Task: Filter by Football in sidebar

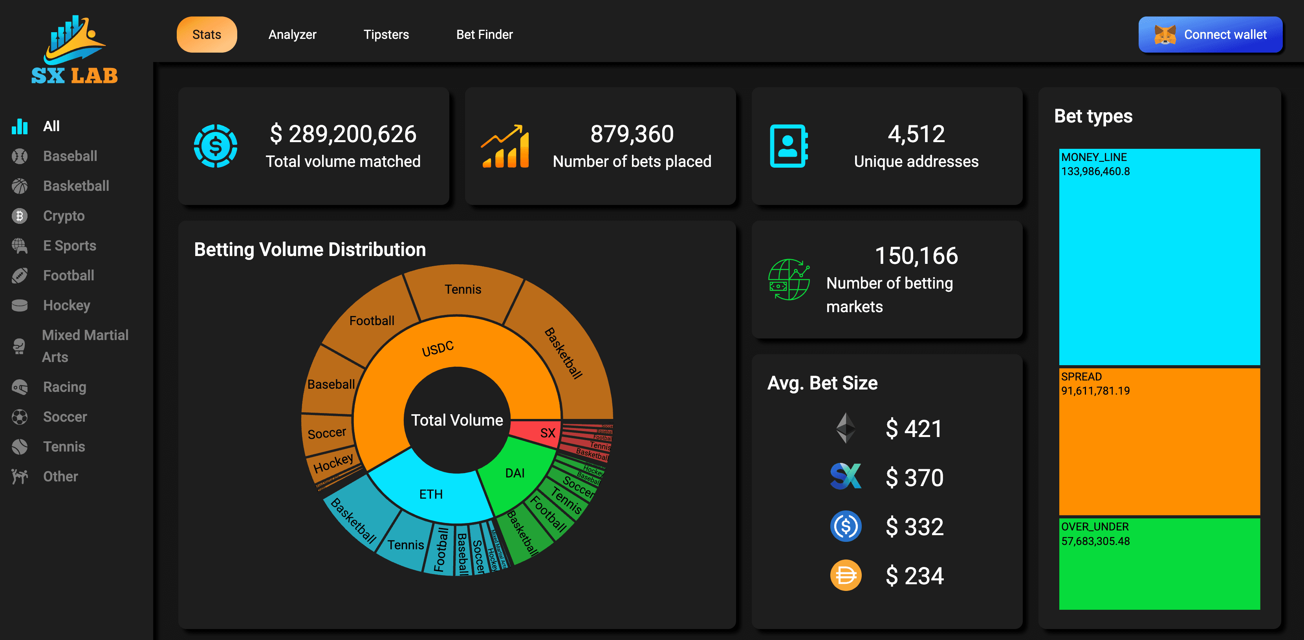Action: click(x=68, y=276)
